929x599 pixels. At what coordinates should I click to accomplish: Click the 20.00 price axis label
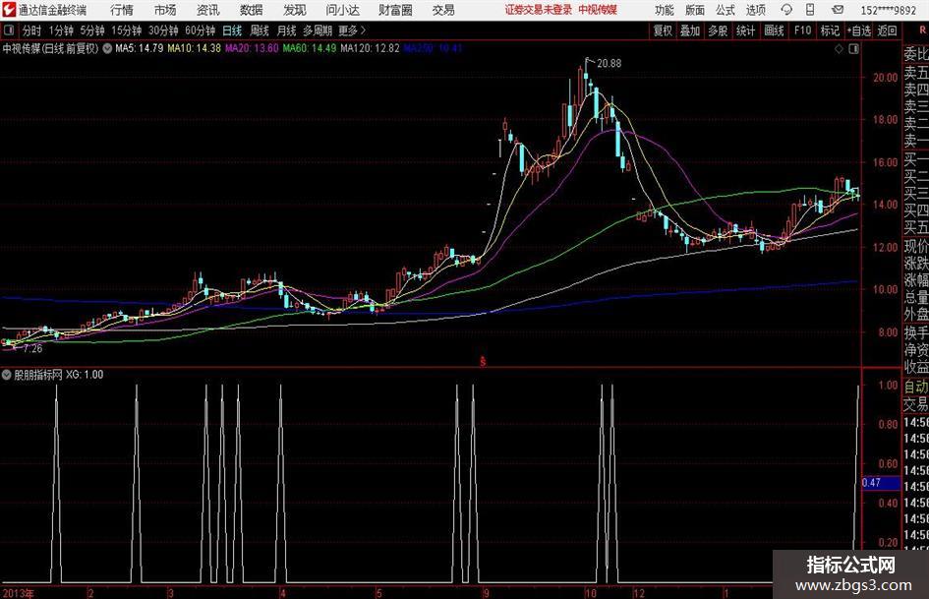[885, 77]
